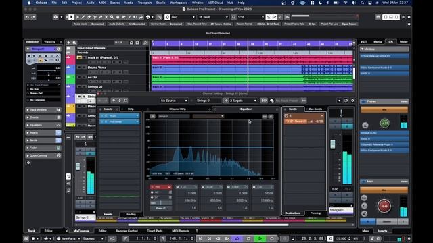This screenshot has width=433, height=243.
Task: Open the Grid snap type dropdown
Action: pos(183,17)
